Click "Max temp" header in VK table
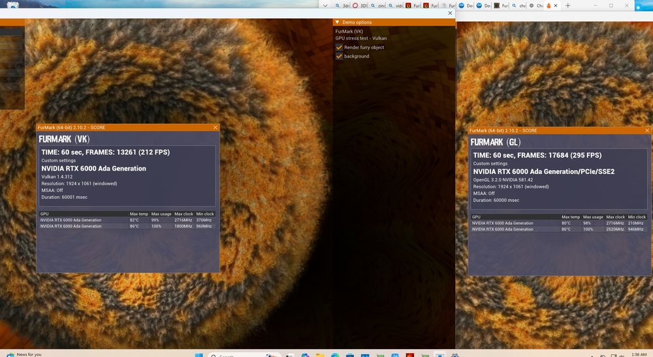The height and width of the screenshot is (357, 653). 138,214
